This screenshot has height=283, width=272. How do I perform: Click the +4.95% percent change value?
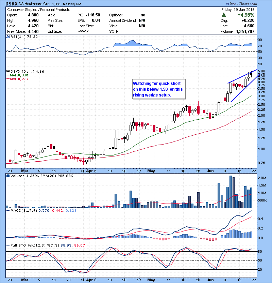click(246, 15)
